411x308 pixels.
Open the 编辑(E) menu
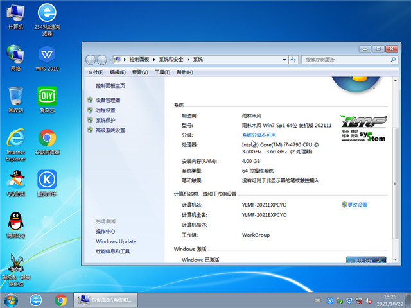[118, 73]
